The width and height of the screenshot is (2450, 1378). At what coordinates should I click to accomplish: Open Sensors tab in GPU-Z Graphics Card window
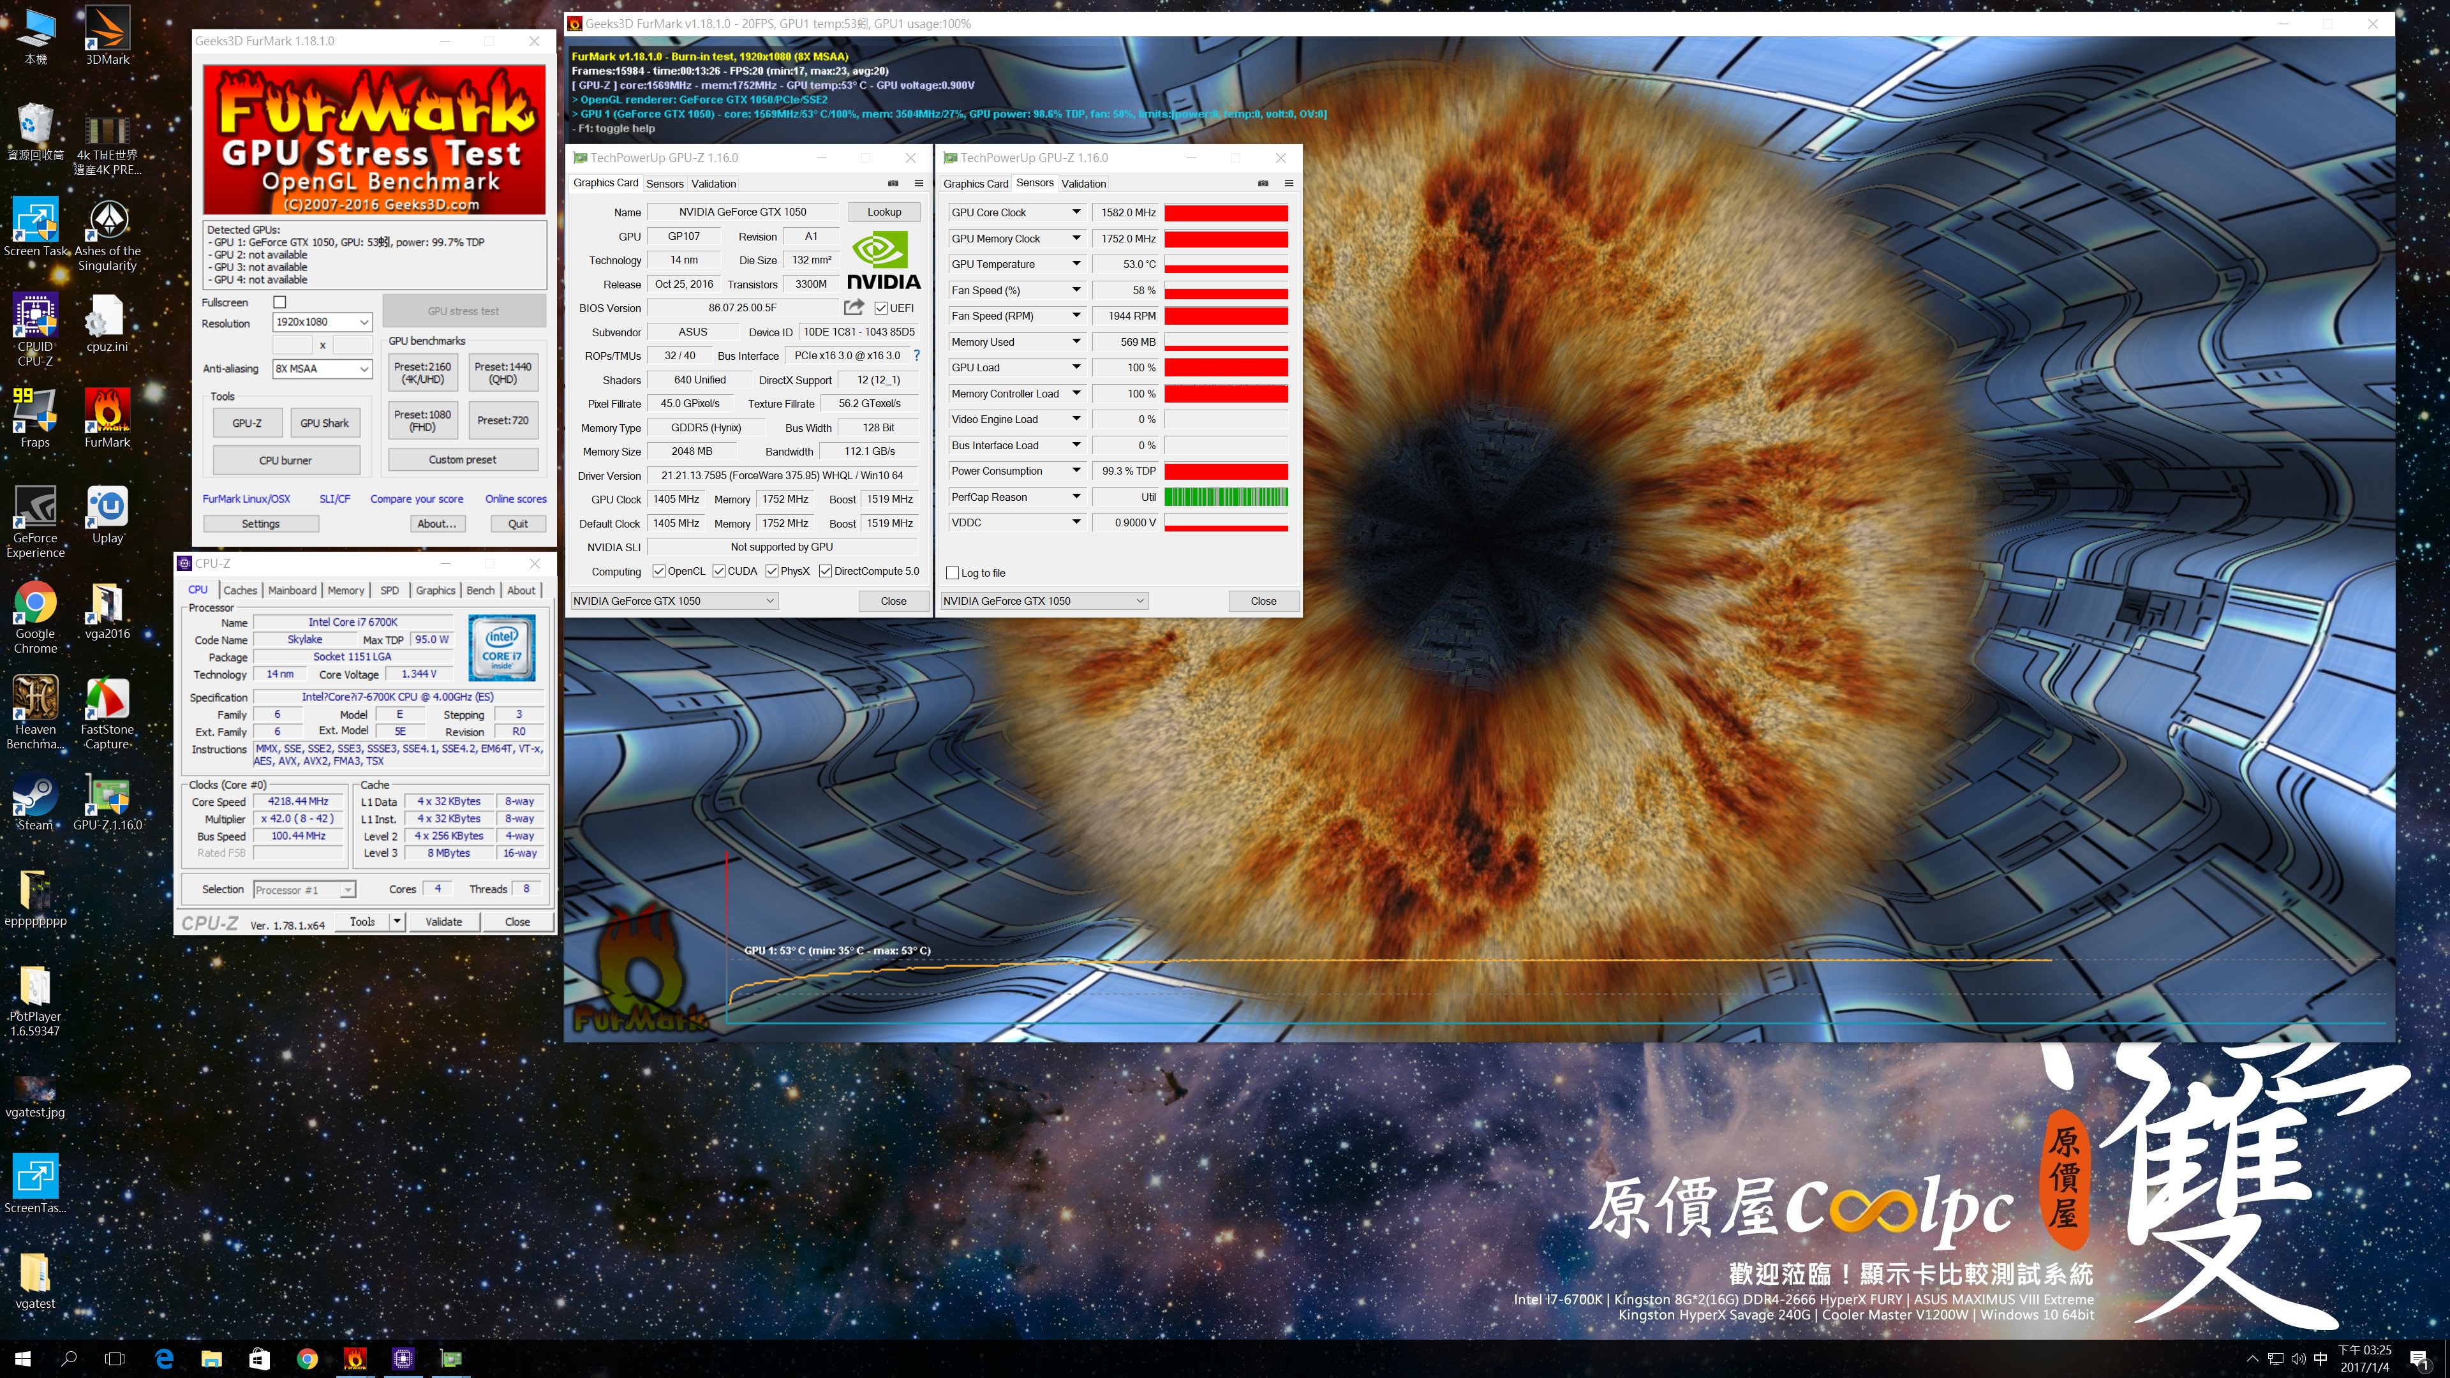point(665,184)
